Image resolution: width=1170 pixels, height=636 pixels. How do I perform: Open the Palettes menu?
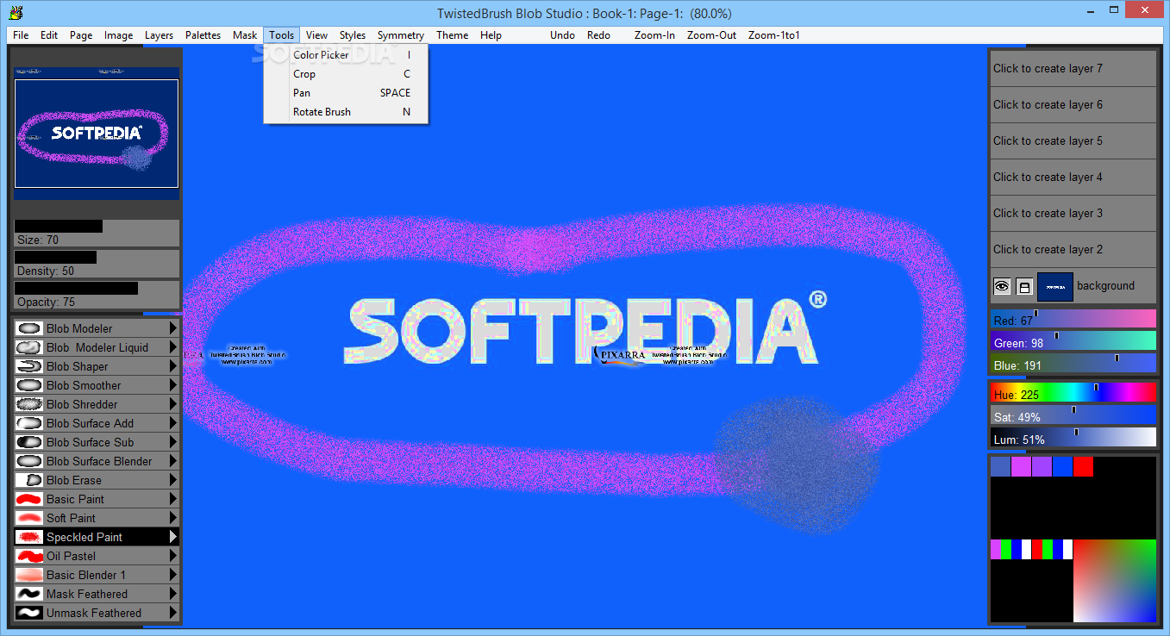point(203,35)
